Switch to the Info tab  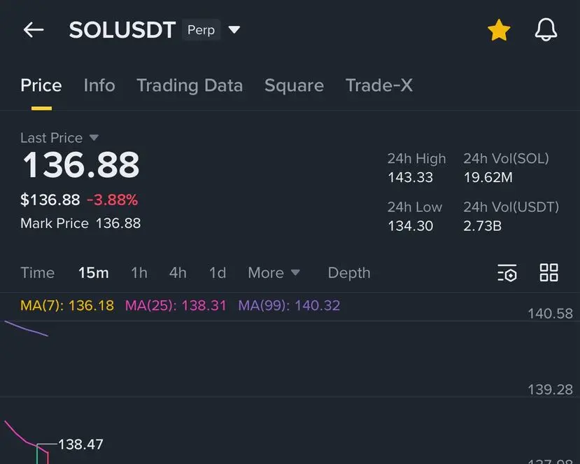(x=99, y=85)
